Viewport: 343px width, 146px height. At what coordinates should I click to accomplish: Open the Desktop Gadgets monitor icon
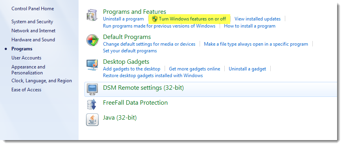click(x=92, y=65)
